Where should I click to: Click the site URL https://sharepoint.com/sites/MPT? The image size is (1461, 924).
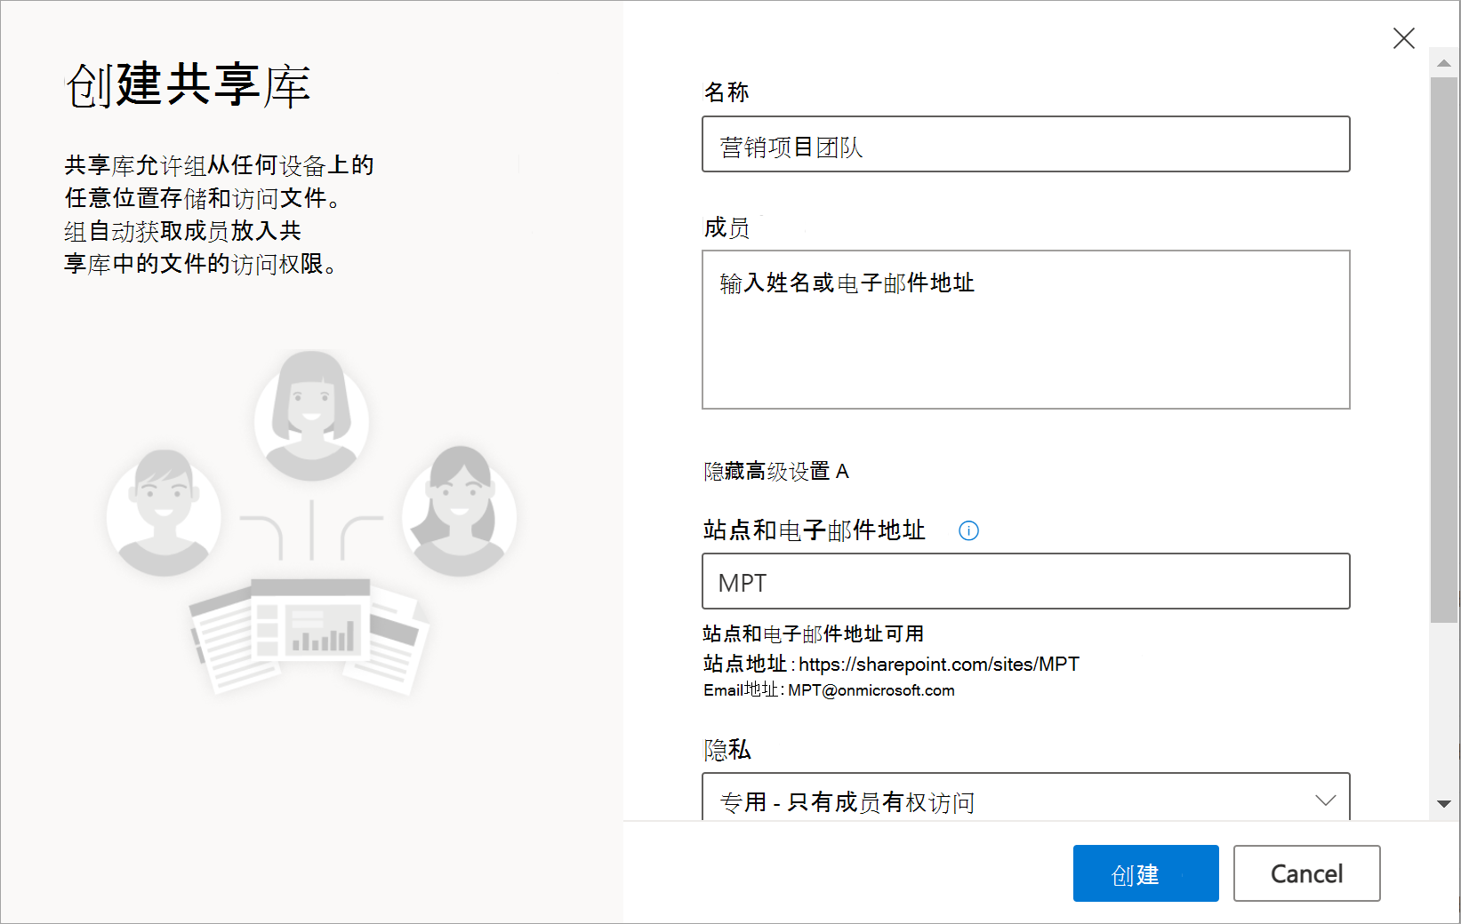[x=939, y=665]
